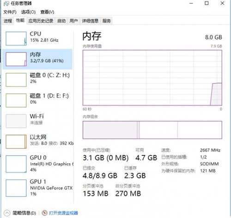Click the 内存组合 memory composition bar
This screenshot has width=231, height=218.
152,130
